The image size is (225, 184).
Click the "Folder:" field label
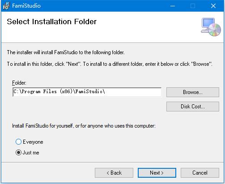[x=19, y=83]
